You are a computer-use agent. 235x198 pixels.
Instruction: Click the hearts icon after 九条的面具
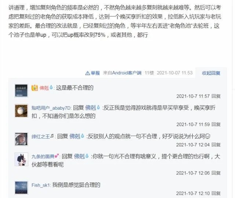(x=57, y=156)
